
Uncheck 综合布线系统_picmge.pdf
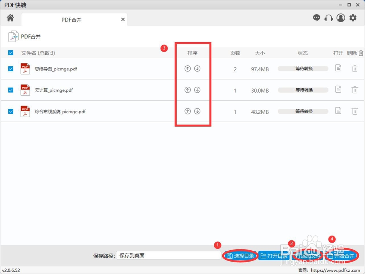pos(10,111)
